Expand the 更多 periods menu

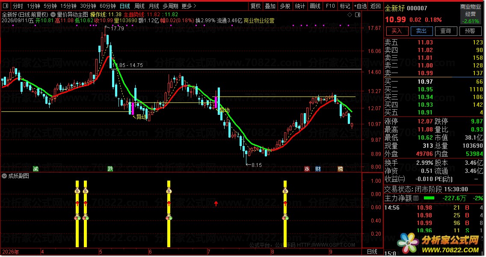tap(189, 6)
